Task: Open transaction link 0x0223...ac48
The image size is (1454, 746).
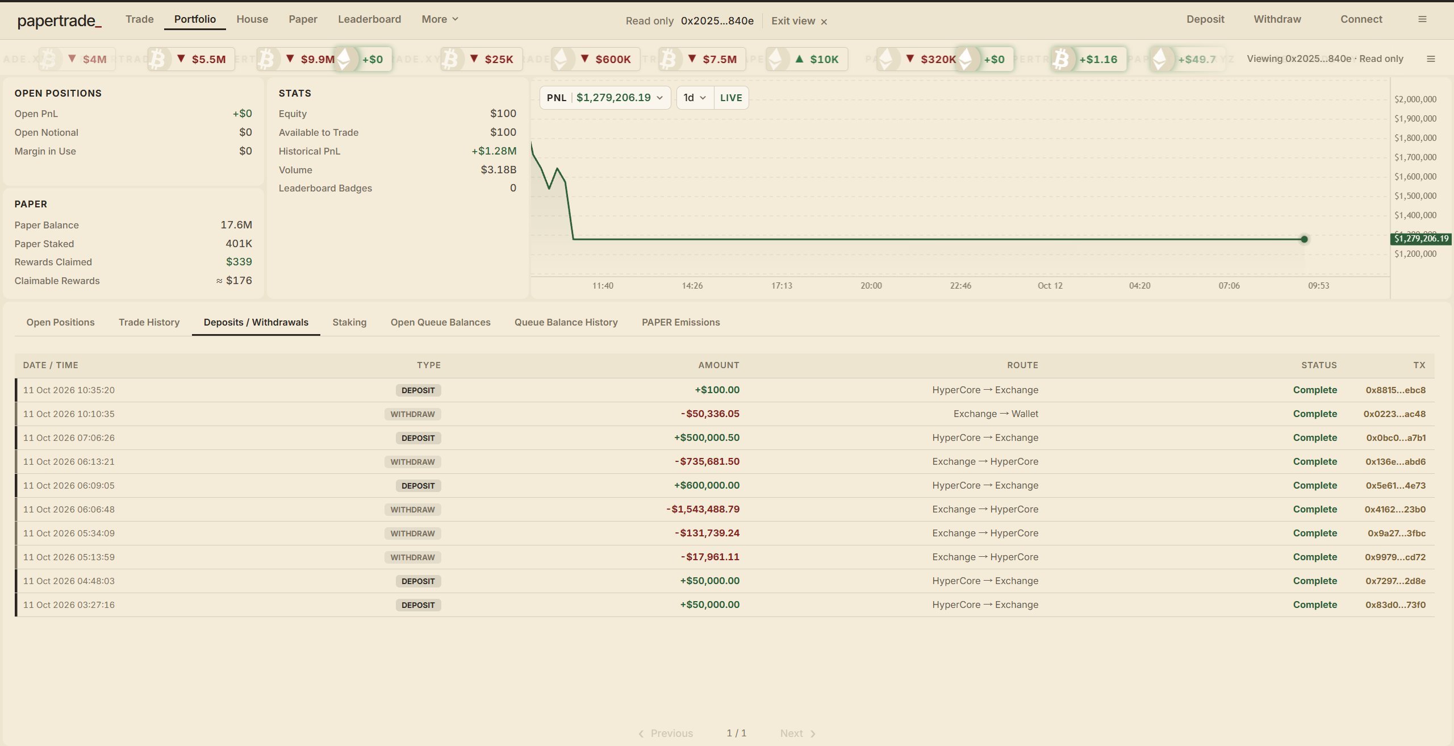Action: (x=1394, y=414)
